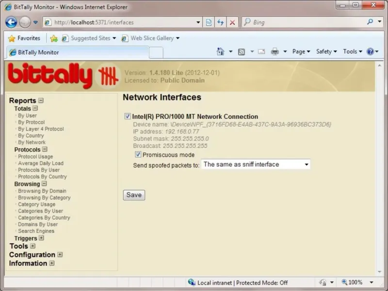Open Categories By Country report

pos(44,218)
